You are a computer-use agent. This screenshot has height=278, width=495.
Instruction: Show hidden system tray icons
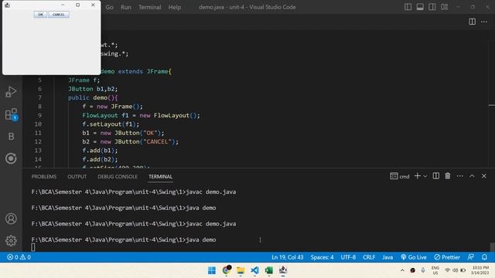(402, 270)
